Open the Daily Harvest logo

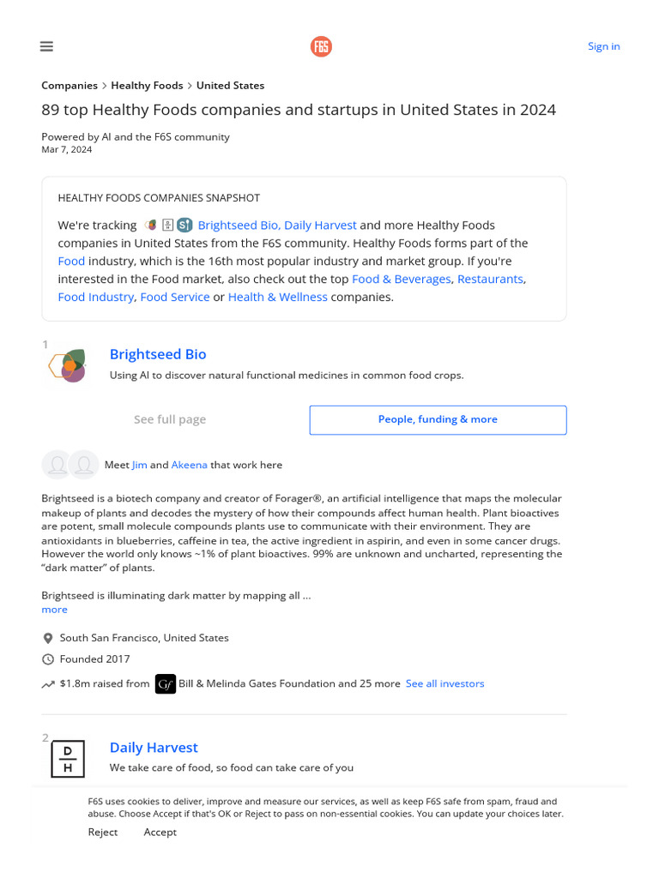point(68,759)
